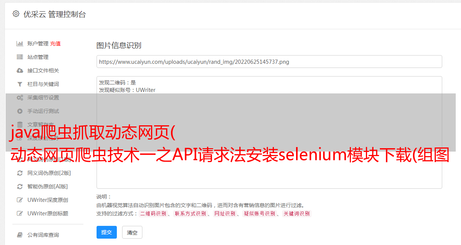Open 同义词伪原创[2版] page
This screenshot has height=245, width=461.
[49, 173]
